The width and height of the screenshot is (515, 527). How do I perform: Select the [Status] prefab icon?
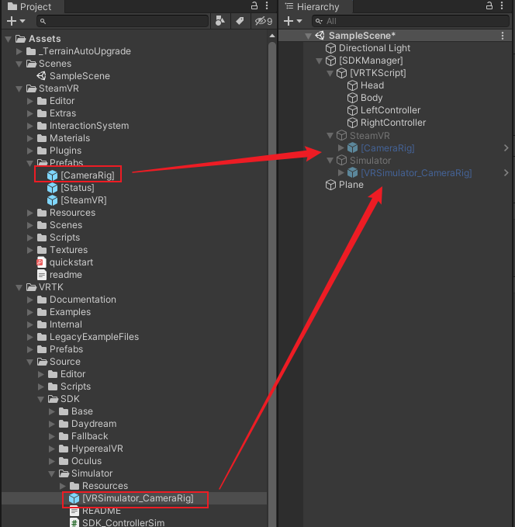pyautogui.click(x=52, y=188)
